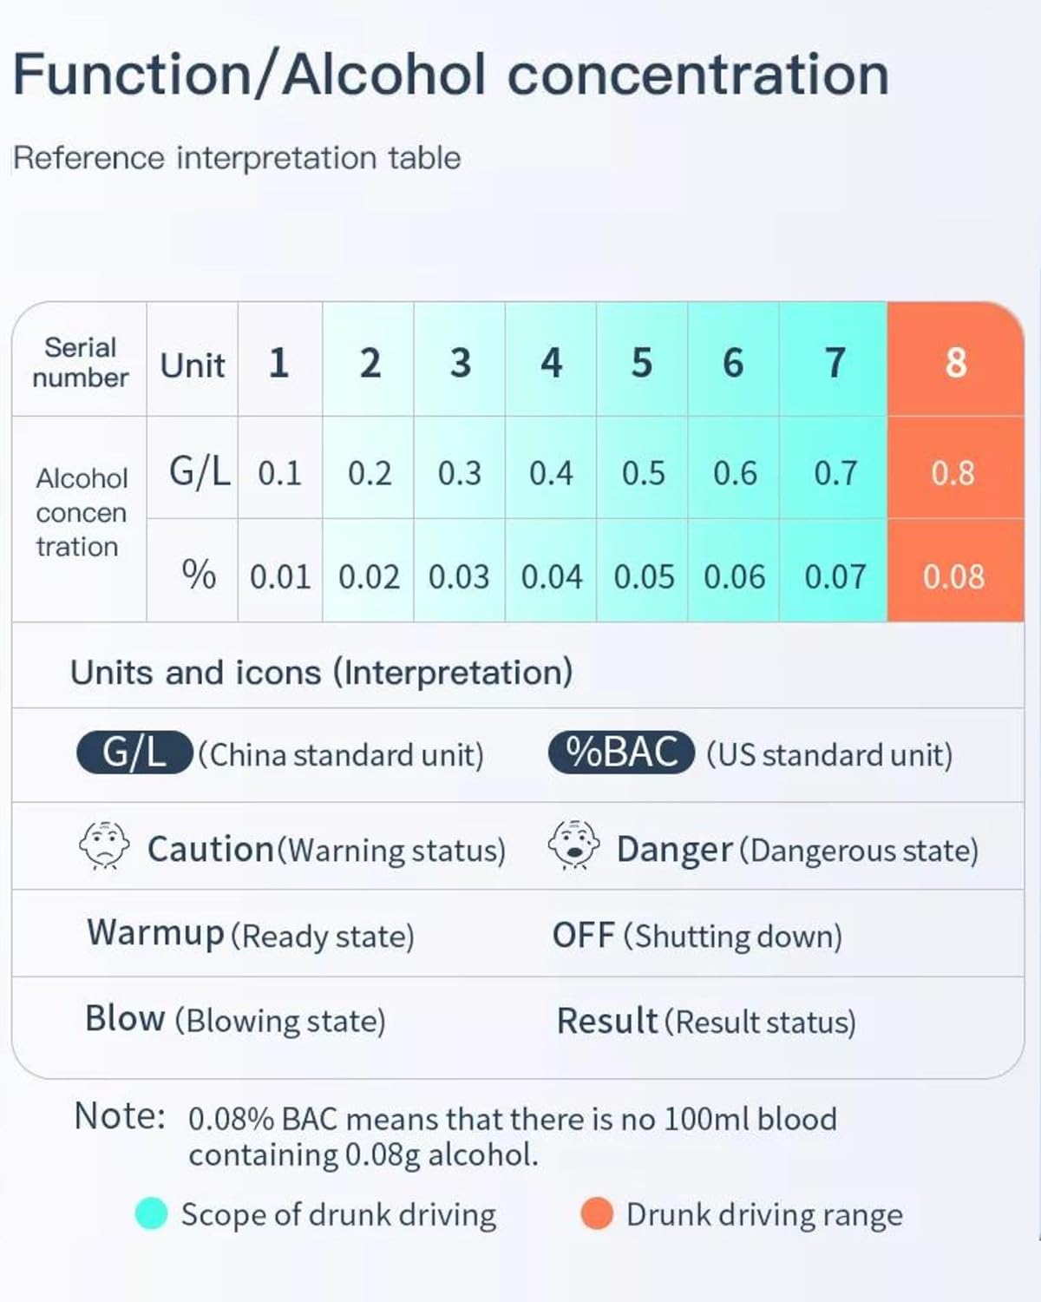Viewport: 1041px width, 1302px height.
Task: Click the Blow (Blowing state) label
Action: pos(235,1019)
